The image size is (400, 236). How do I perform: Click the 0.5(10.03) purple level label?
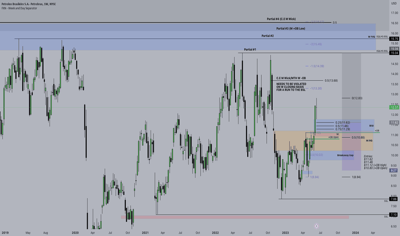tap(316, 155)
